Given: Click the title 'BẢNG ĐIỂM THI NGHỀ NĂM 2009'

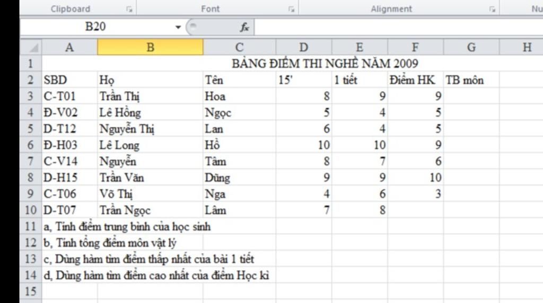Looking at the screenshot, I should click(x=325, y=64).
